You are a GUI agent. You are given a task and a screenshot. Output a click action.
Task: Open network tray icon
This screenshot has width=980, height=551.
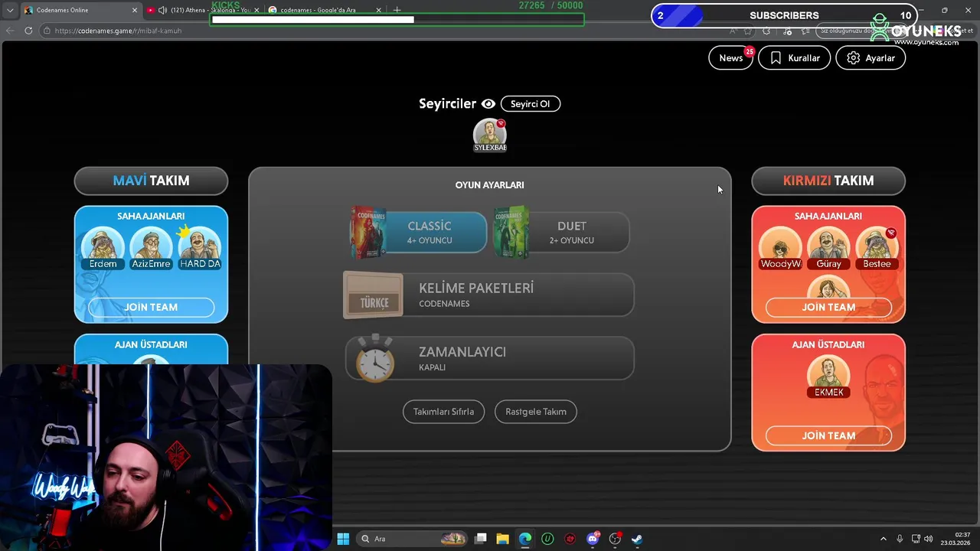pyautogui.click(x=916, y=539)
